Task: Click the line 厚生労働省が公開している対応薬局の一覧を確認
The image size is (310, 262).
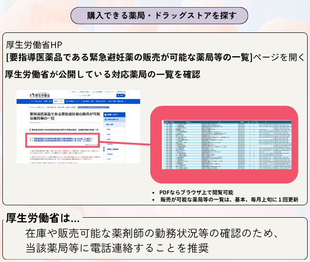Action: (x=103, y=74)
